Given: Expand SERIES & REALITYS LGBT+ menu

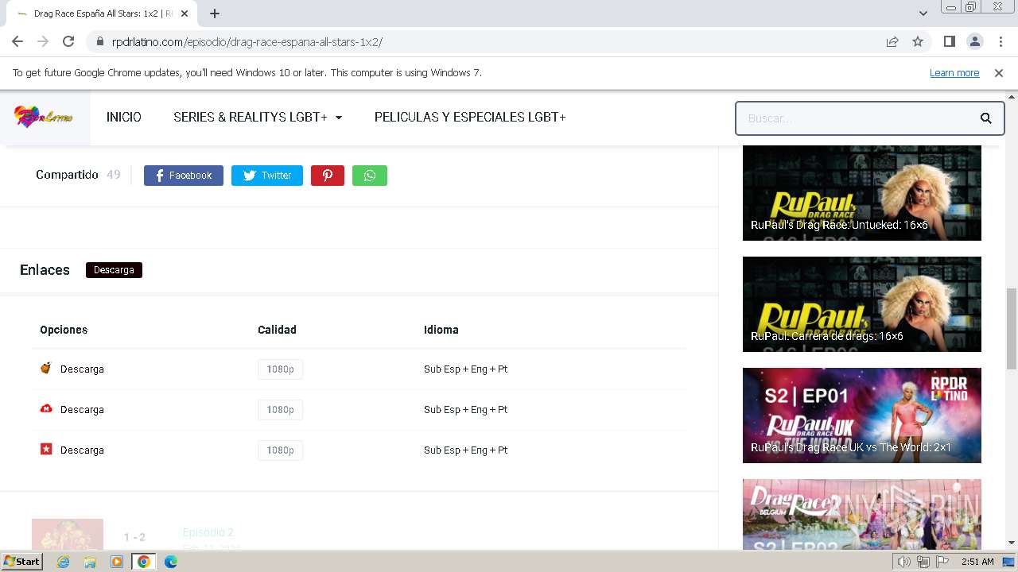Looking at the screenshot, I should tap(258, 117).
